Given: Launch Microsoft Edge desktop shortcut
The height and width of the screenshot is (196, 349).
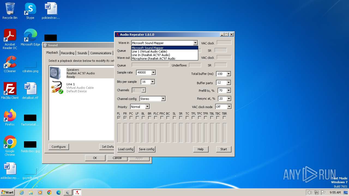Looking at the screenshot, I should coord(30,37).
